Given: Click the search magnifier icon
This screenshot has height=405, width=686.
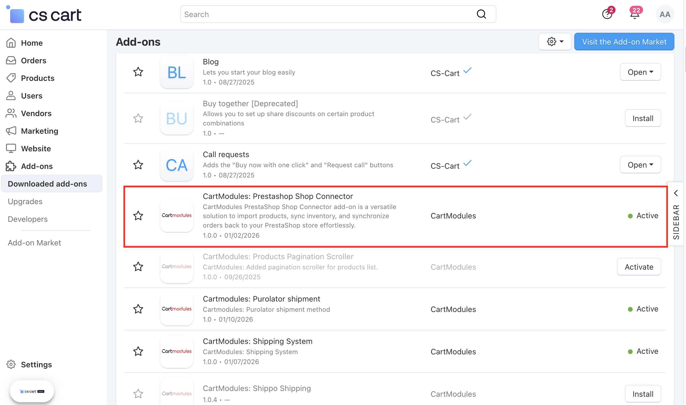Looking at the screenshot, I should (481, 14).
